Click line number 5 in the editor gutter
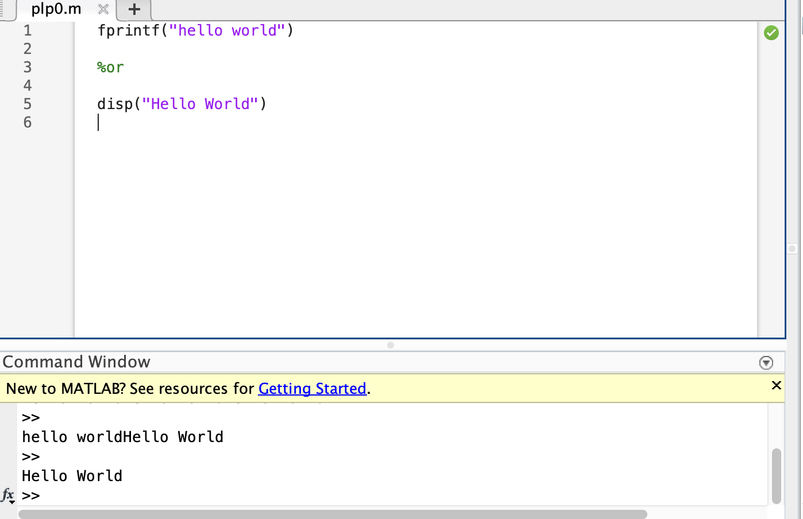The width and height of the screenshot is (803, 519). point(27,104)
